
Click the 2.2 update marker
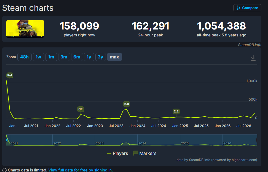[x=176, y=112]
